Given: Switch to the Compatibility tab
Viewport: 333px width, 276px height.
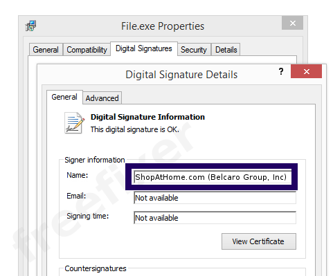Looking at the screenshot, I should 87,50.
